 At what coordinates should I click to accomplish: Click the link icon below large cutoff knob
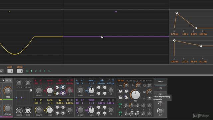(135, 101)
